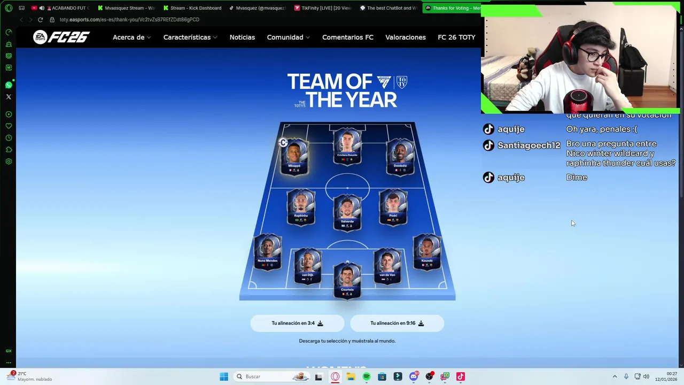The height and width of the screenshot is (385, 684).
Task: Download Tu alineación en 3:4
Action: tap(297, 323)
